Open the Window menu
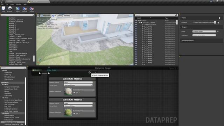This screenshot has width=224, height=126. [x=19, y=4]
